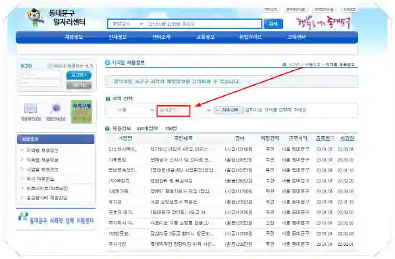Open the job posting on the 23.01.05 row
Viewport: 395px width, 259px height.
pyautogui.click(x=179, y=149)
